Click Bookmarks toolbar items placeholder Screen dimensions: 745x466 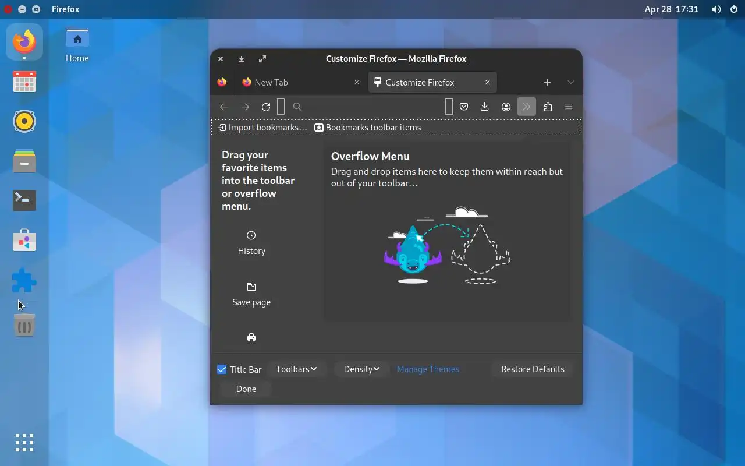[367, 128]
